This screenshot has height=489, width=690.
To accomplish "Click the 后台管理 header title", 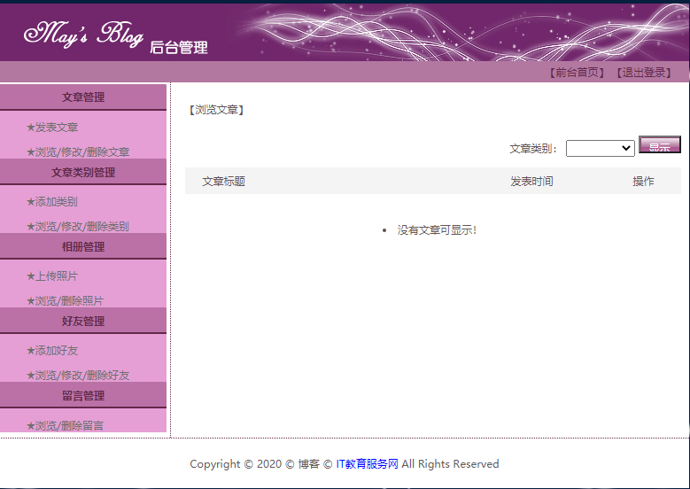I will point(179,48).
